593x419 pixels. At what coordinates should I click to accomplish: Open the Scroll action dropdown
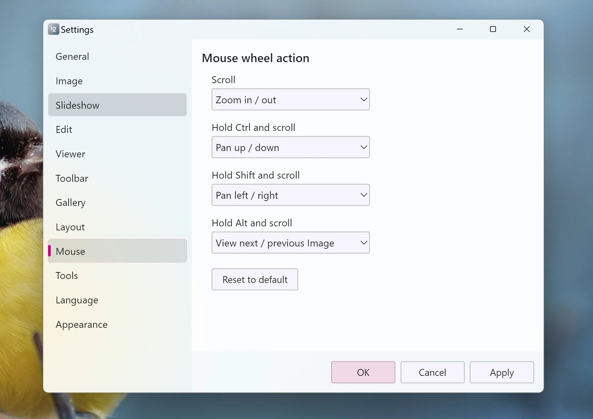[290, 100]
